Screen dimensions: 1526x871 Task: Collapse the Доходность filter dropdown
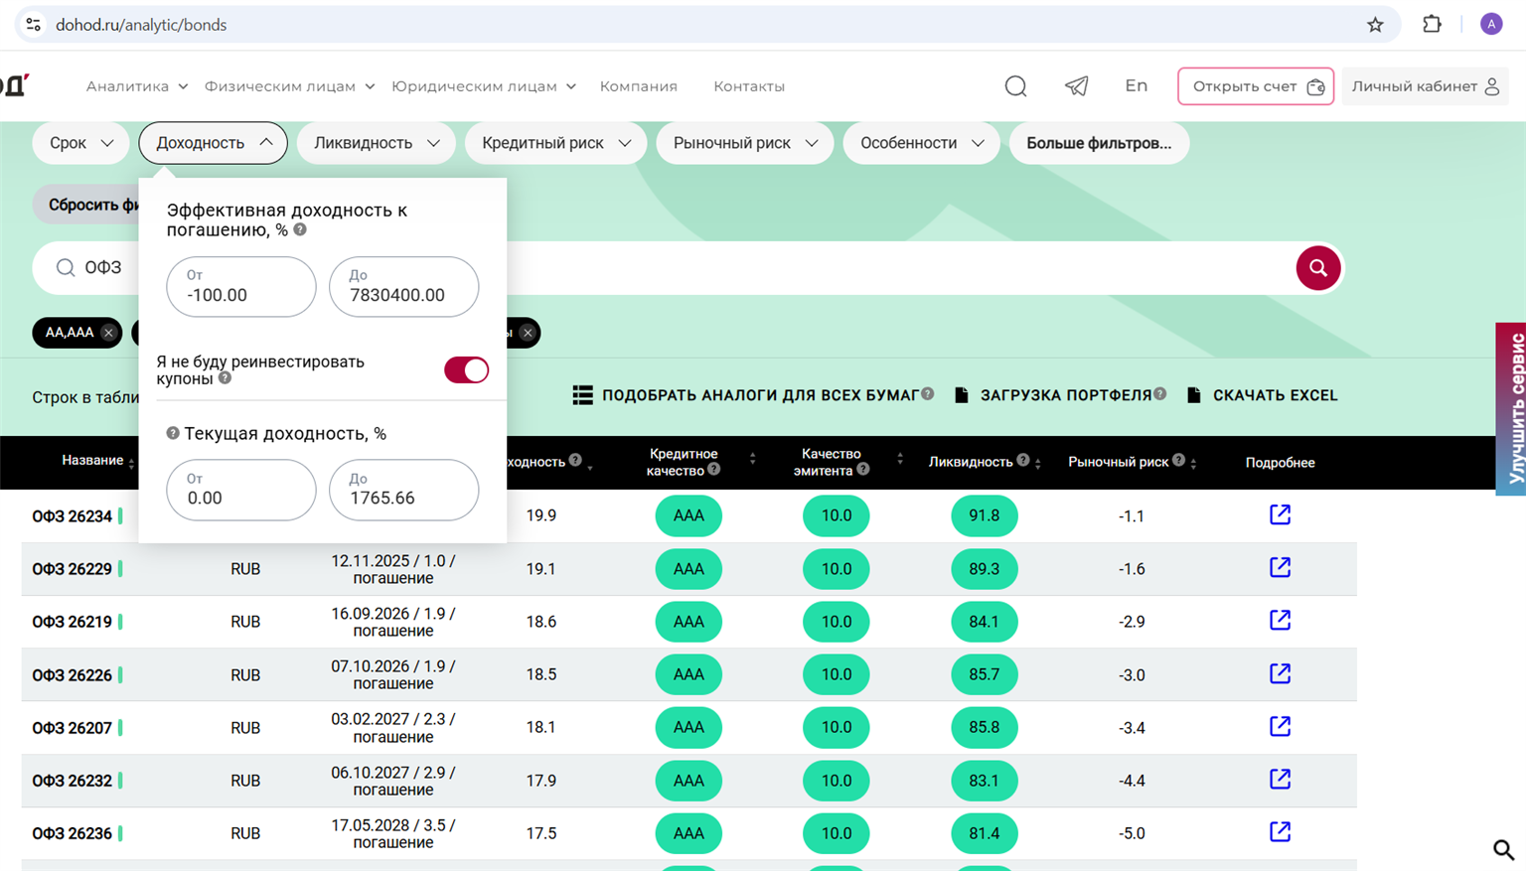click(213, 143)
